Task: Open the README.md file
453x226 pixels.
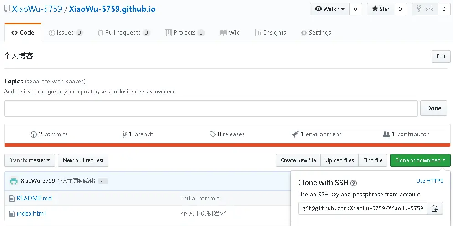Action: pos(34,198)
